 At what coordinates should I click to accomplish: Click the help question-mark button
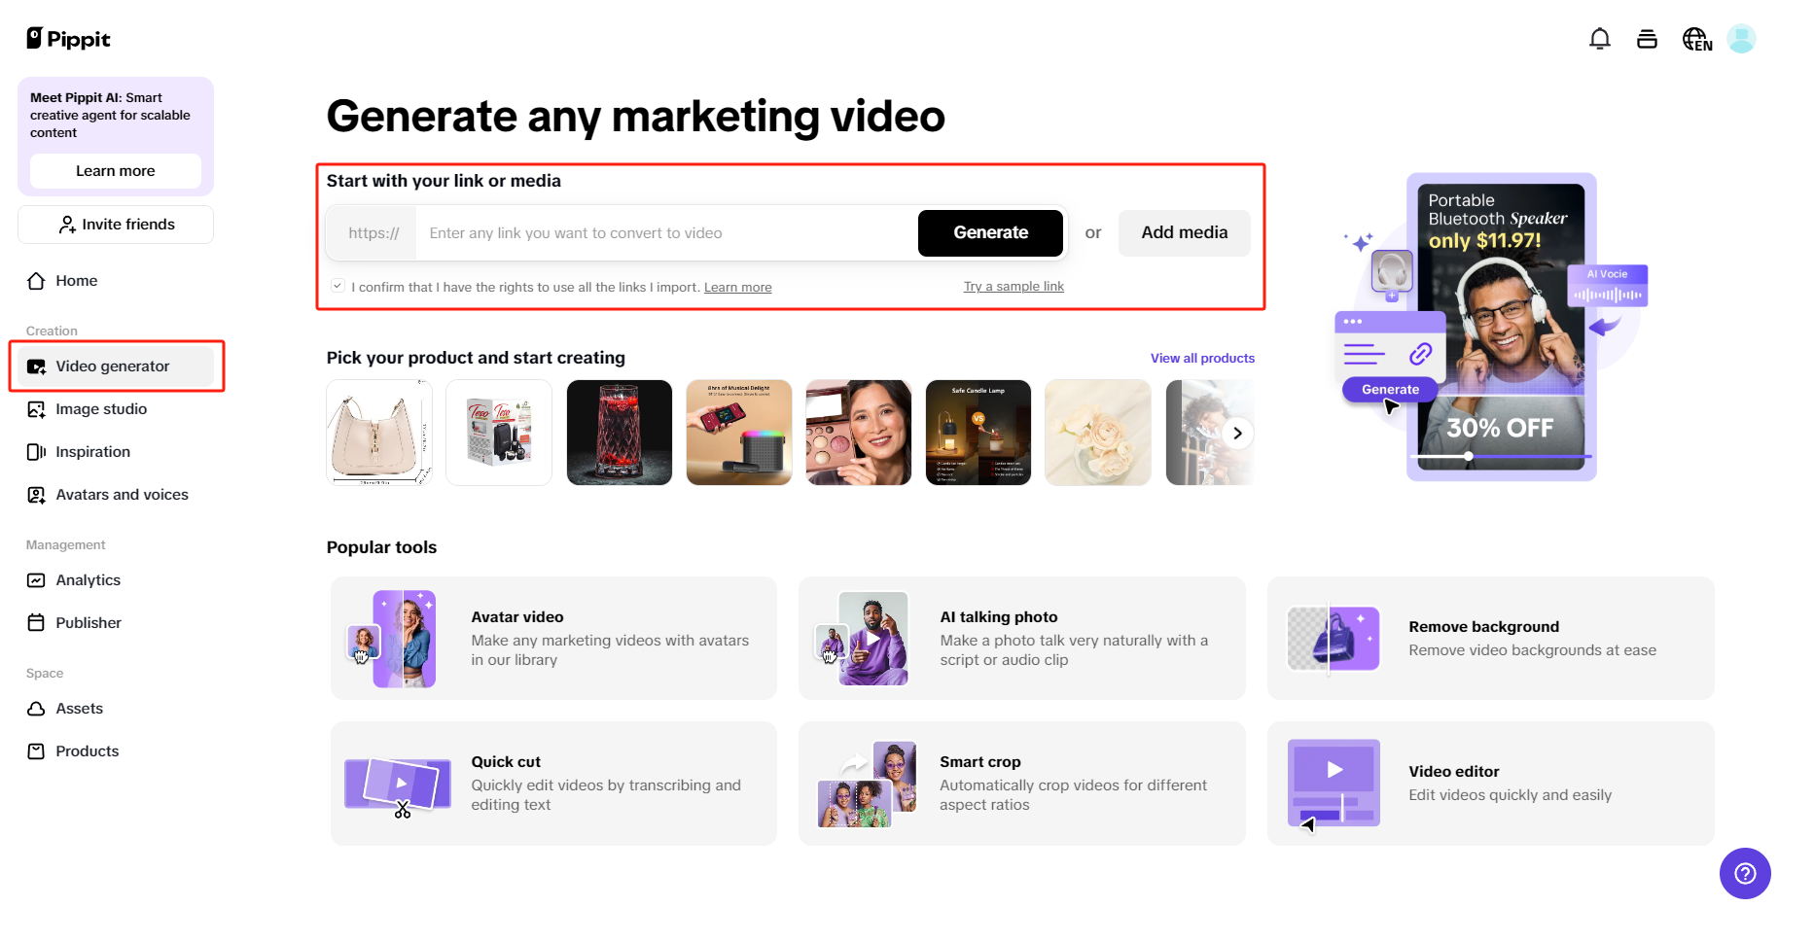pyautogui.click(x=1745, y=874)
